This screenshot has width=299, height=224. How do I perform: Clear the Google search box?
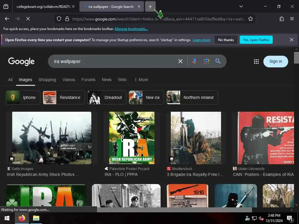tap(180, 61)
